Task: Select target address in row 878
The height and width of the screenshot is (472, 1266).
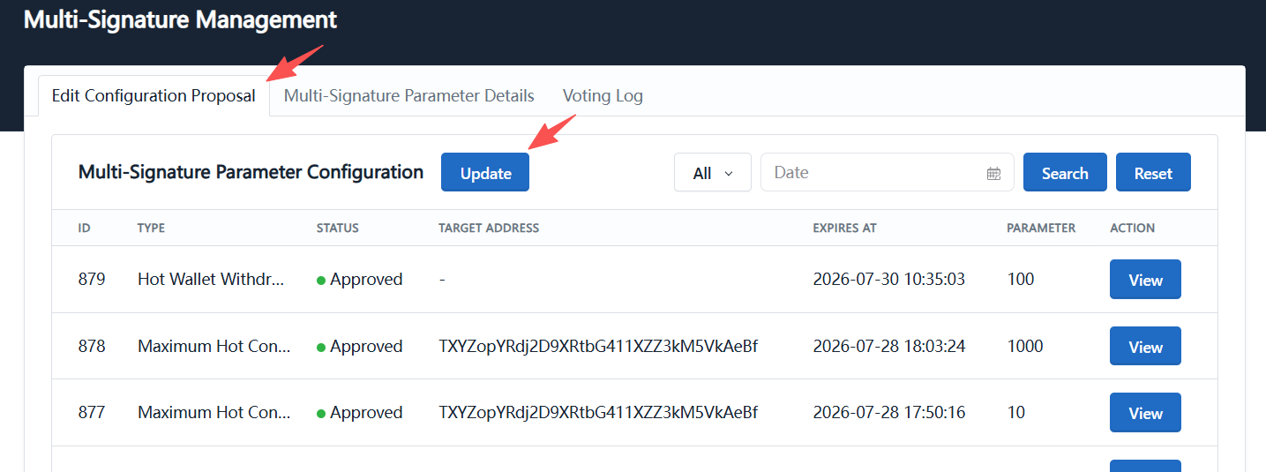Action: coord(598,346)
